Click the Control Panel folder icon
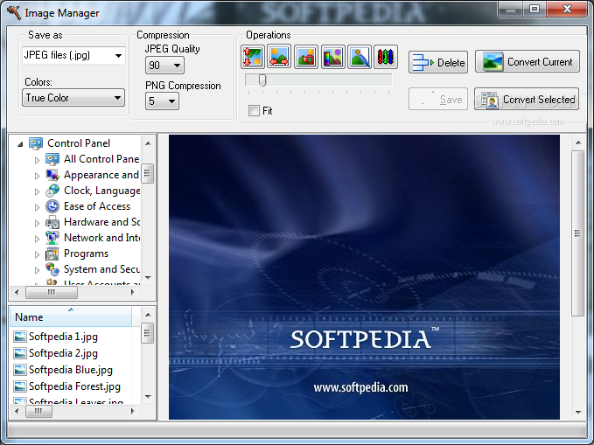594x445 pixels. [36, 143]
